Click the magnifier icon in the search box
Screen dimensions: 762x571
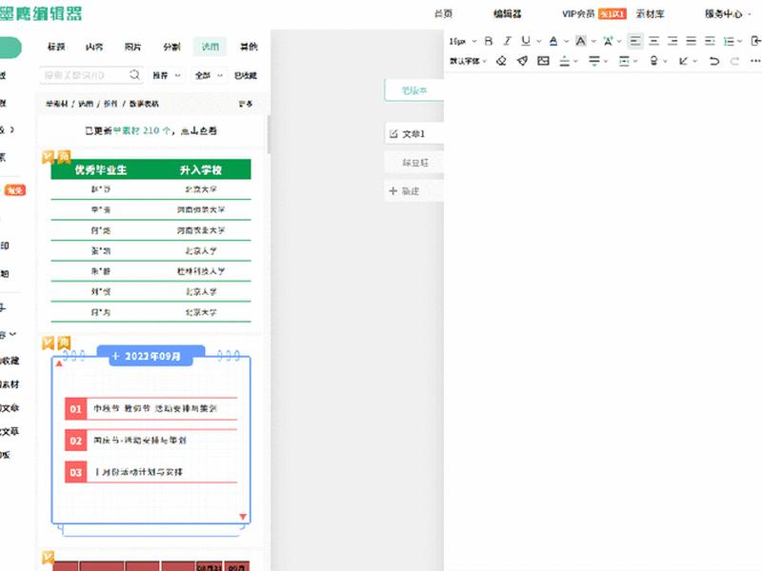tap(134, 75)
